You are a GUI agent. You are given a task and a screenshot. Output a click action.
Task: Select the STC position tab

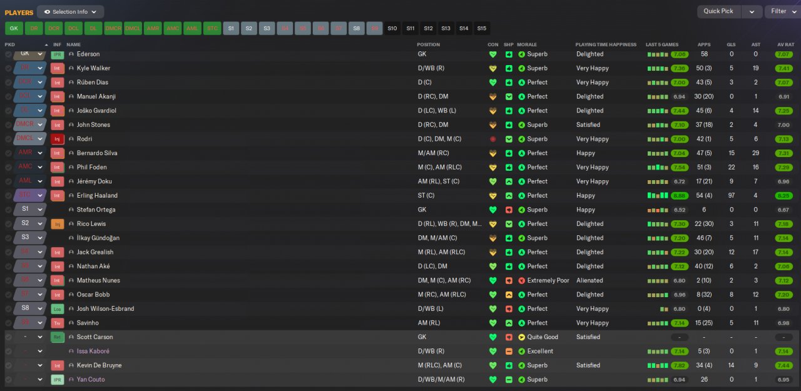[212, 28]
